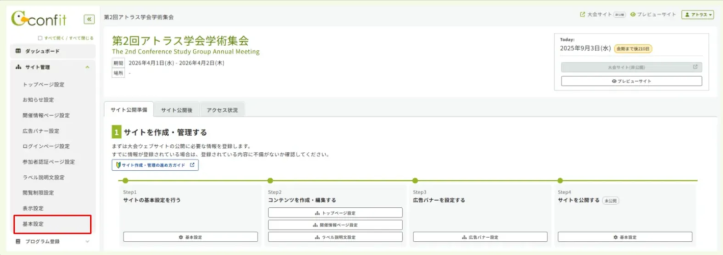
Task: Click the プログラム登録 icon in sidebar
Action: pos(18,242)
